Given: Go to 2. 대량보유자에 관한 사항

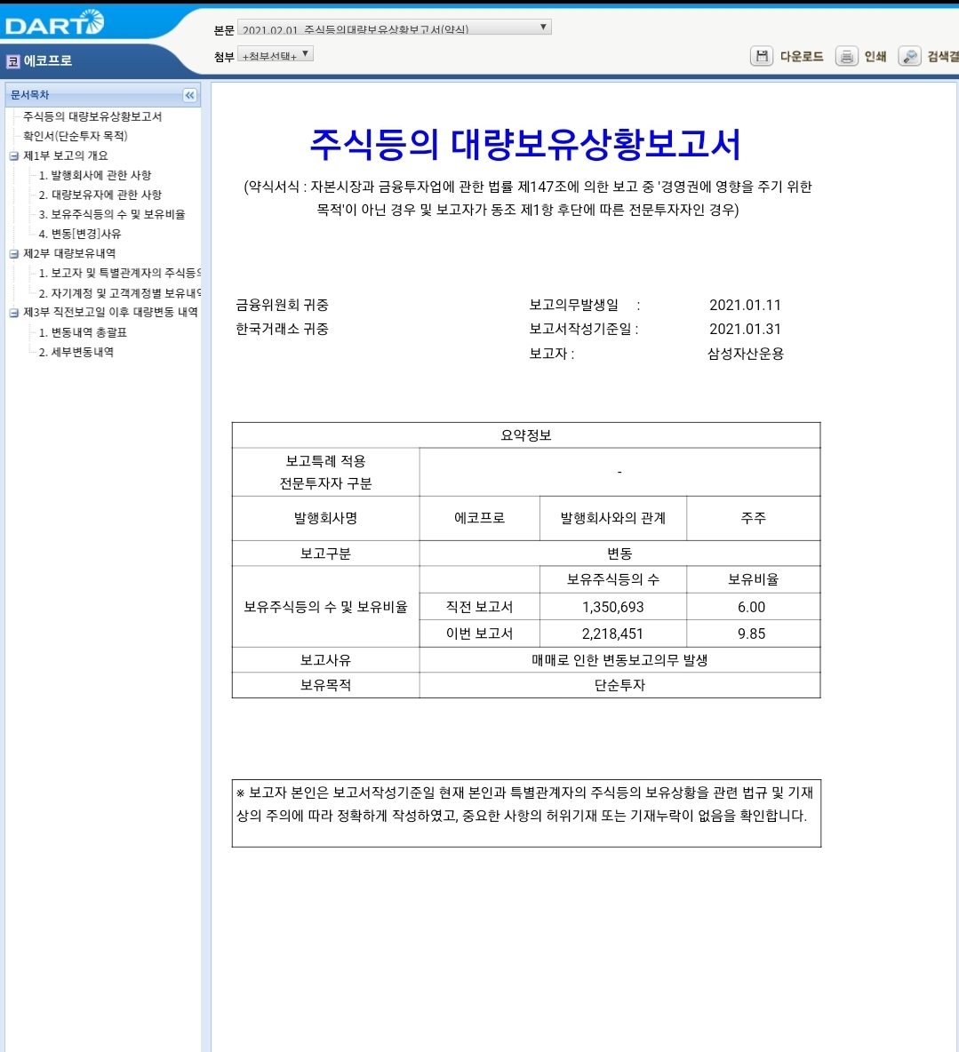Looking at the screenshot, I should pyautogui.click(x=100, y=195).
